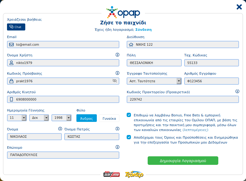Click the Σύνδεση login link
The height and width of the screenshot is (181, 246).
pos(144,30)
